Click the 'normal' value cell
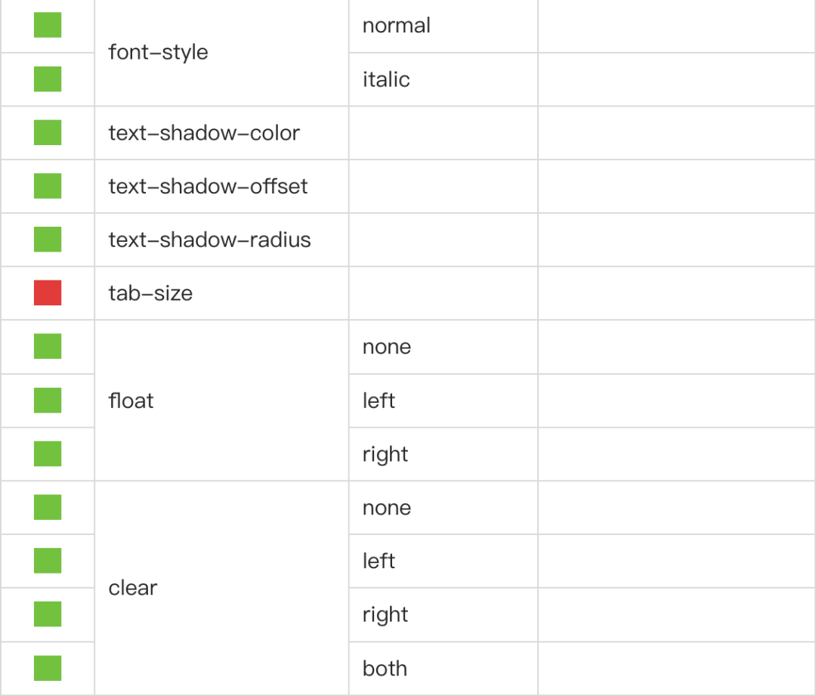816x696 pixels. click(444, 26)
